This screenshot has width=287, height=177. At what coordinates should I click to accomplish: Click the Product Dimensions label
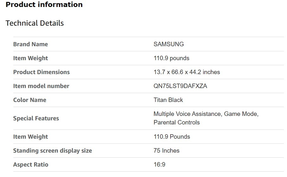click(x=41, y=72)
